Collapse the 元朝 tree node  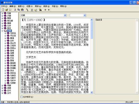[2, 31]
